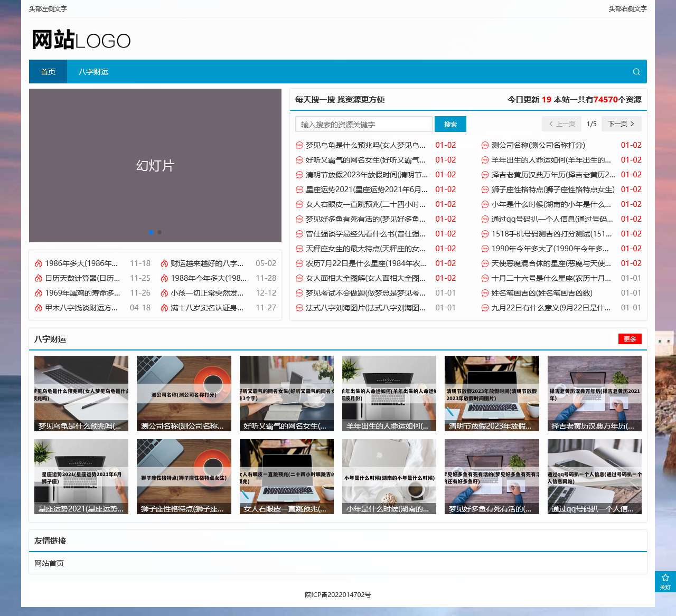This screenshot has width=676, height=616.
Task: Click the round icon beside 女人面相大全图解
Action: coord(299,278)
